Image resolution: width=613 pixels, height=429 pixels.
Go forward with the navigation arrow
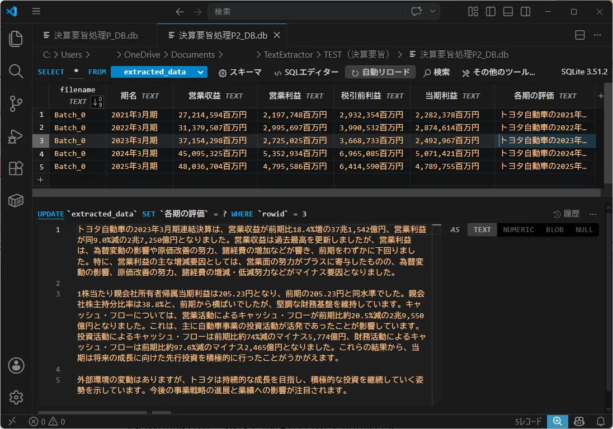(197, 12)
